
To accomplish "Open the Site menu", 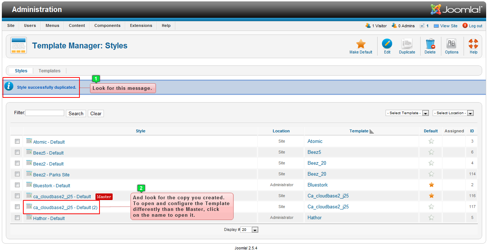I will pos(11,25).
